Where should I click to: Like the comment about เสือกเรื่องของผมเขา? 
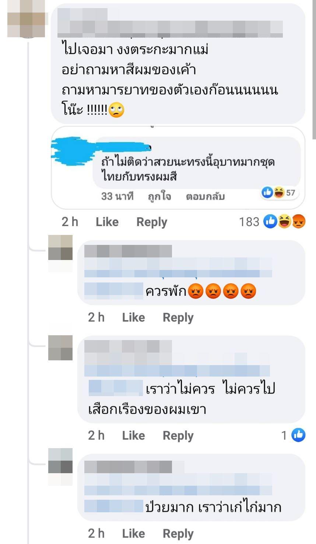coord(133,436)
